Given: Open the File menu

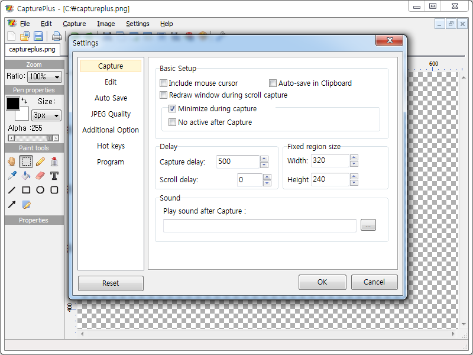Looking at the screenshot, I should [x=25, y=24].
